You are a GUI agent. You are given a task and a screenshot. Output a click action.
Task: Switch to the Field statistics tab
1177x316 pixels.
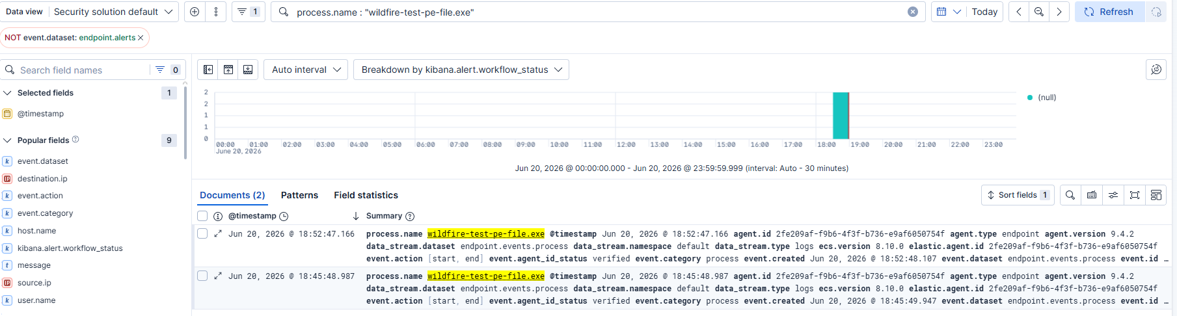pos(366,195)
